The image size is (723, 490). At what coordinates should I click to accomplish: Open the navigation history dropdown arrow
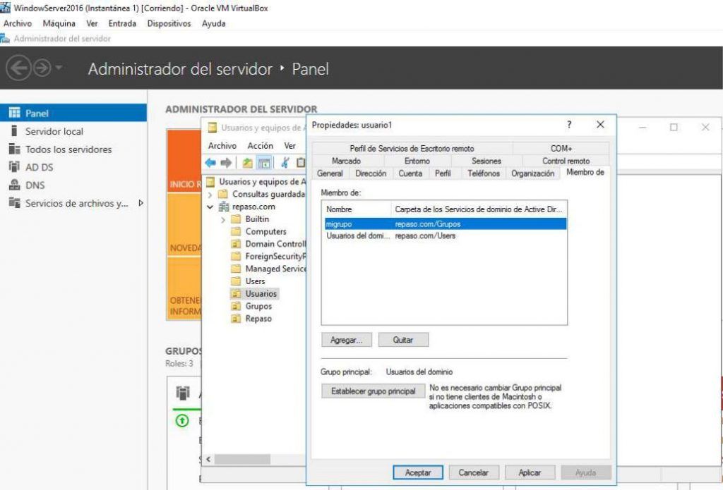point(59,68)
